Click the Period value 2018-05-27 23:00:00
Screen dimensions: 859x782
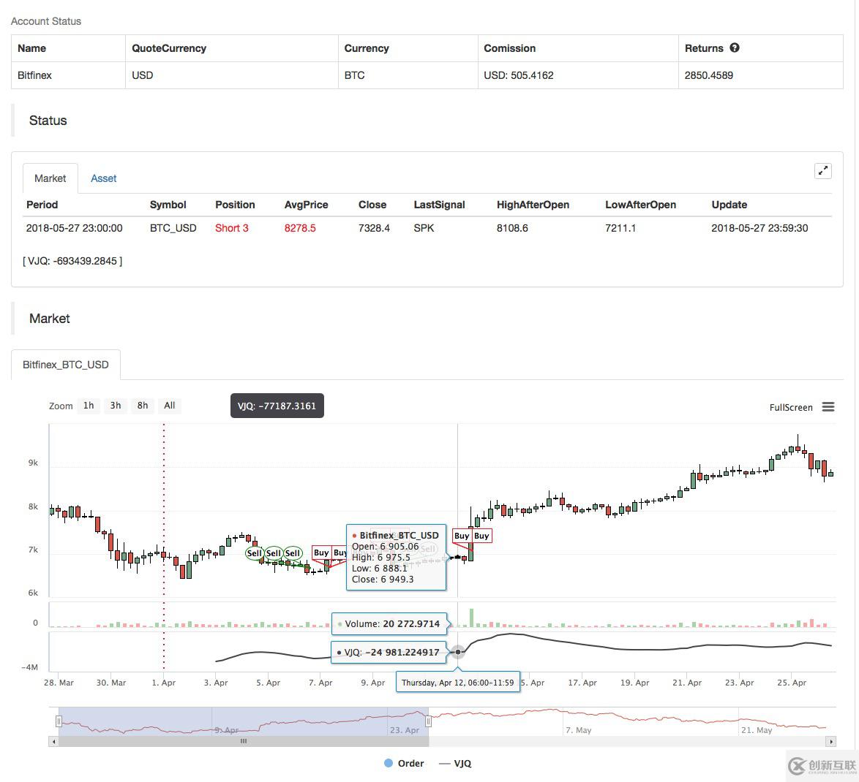74,228
